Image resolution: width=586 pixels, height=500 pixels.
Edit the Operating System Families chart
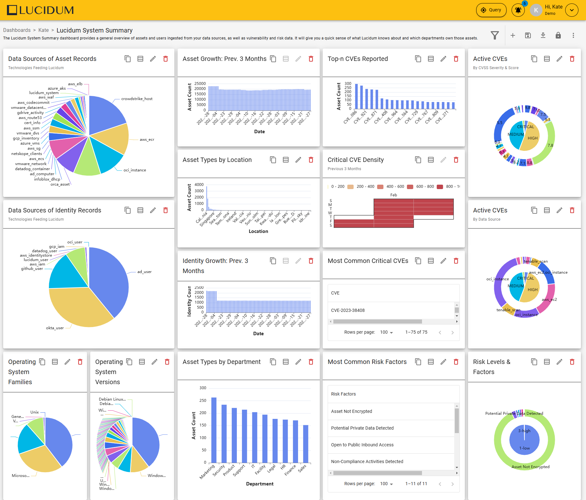pyautogui.click(x=67, y=362)
